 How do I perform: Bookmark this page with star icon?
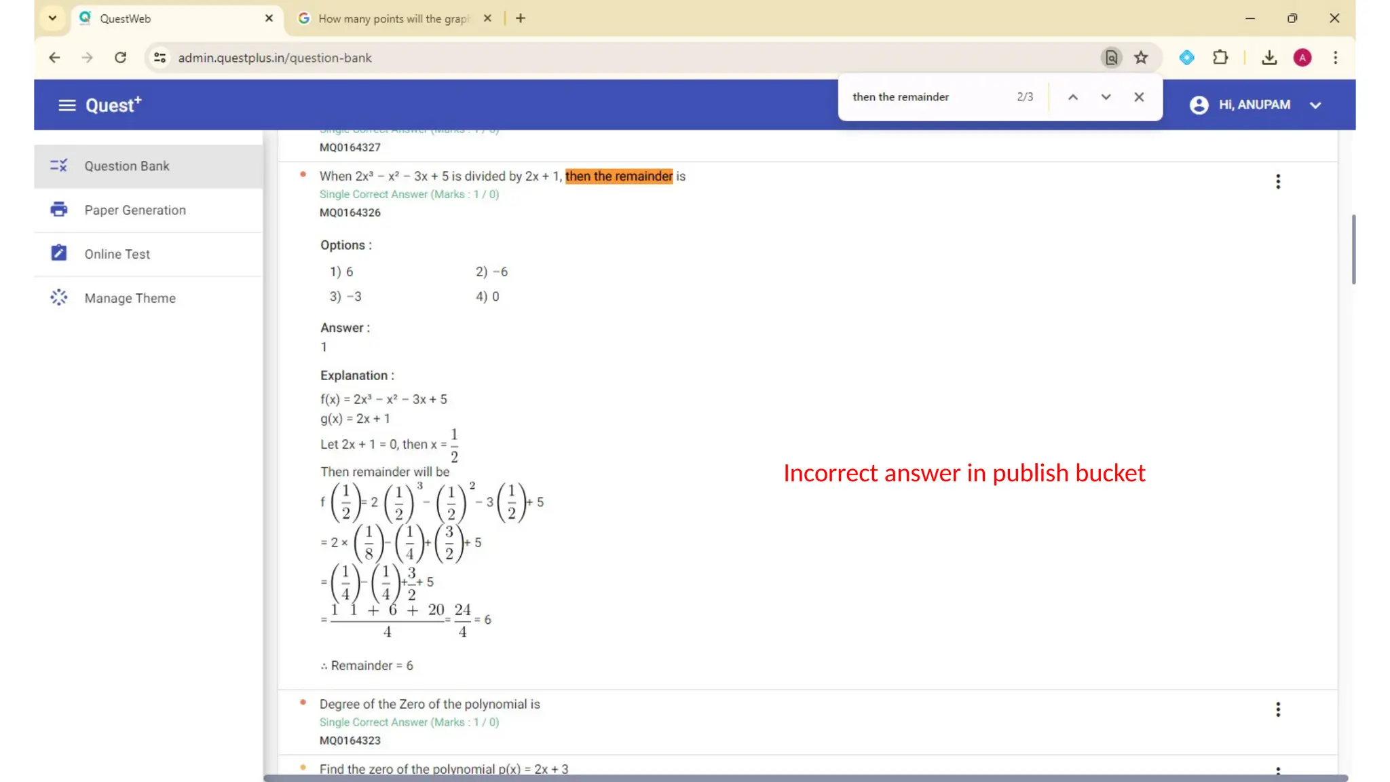coord(1141,58)
